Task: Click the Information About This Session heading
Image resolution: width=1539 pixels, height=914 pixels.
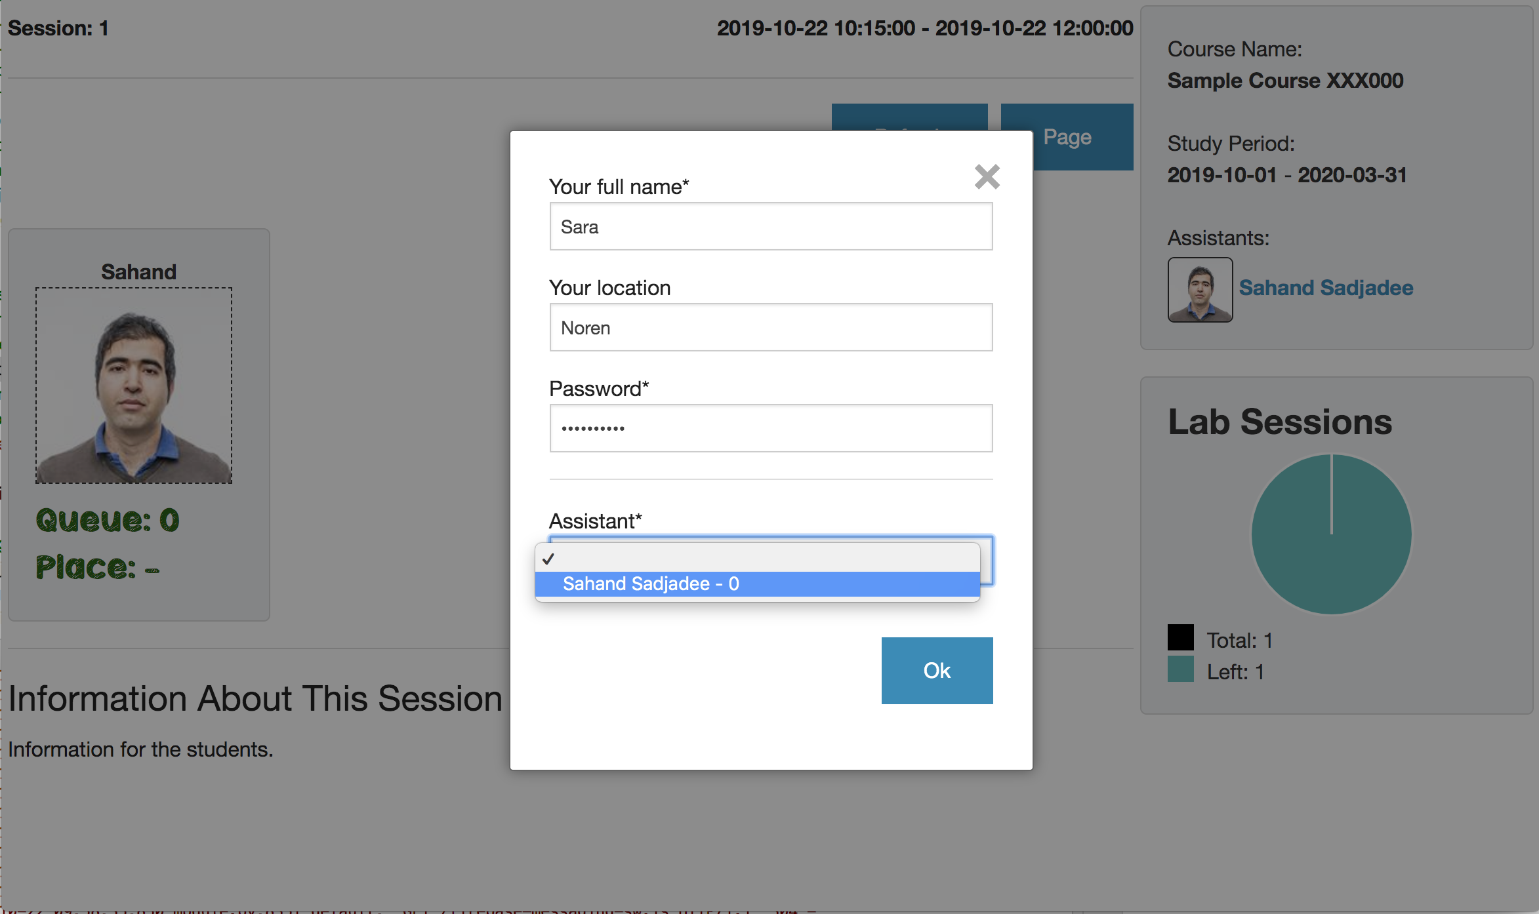Action: [x=255, y=698]
